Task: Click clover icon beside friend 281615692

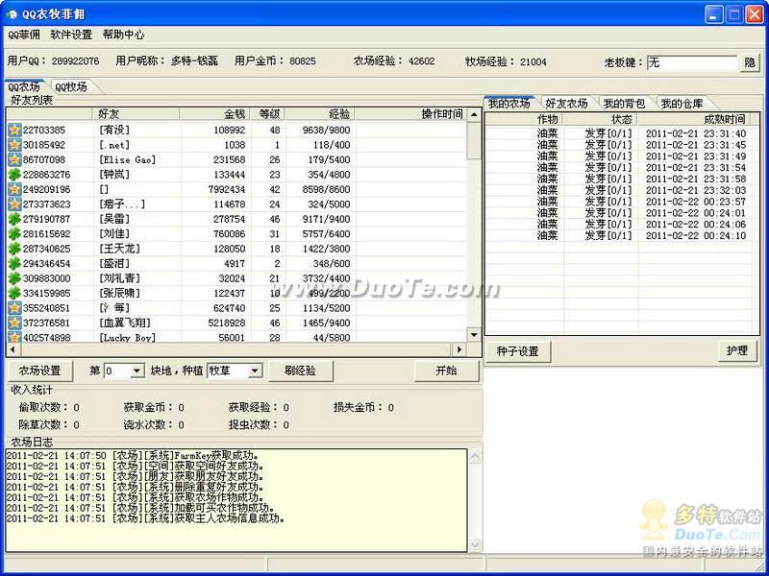Action: click(14, 233)
